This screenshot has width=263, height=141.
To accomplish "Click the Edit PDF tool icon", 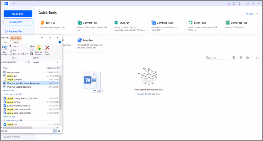I will pos(42,23).
